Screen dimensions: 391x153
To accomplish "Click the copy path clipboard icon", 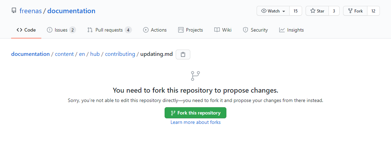I will click(x=183, y=54).
